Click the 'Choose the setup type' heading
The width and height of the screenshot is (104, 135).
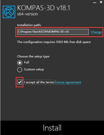point(33,56)
